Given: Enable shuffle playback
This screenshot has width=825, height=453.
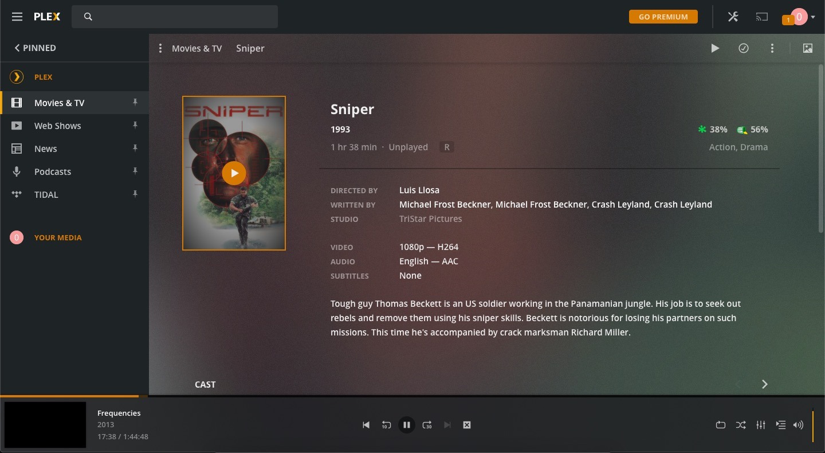Looking at the screenshot, I should [x=741, y=425].
